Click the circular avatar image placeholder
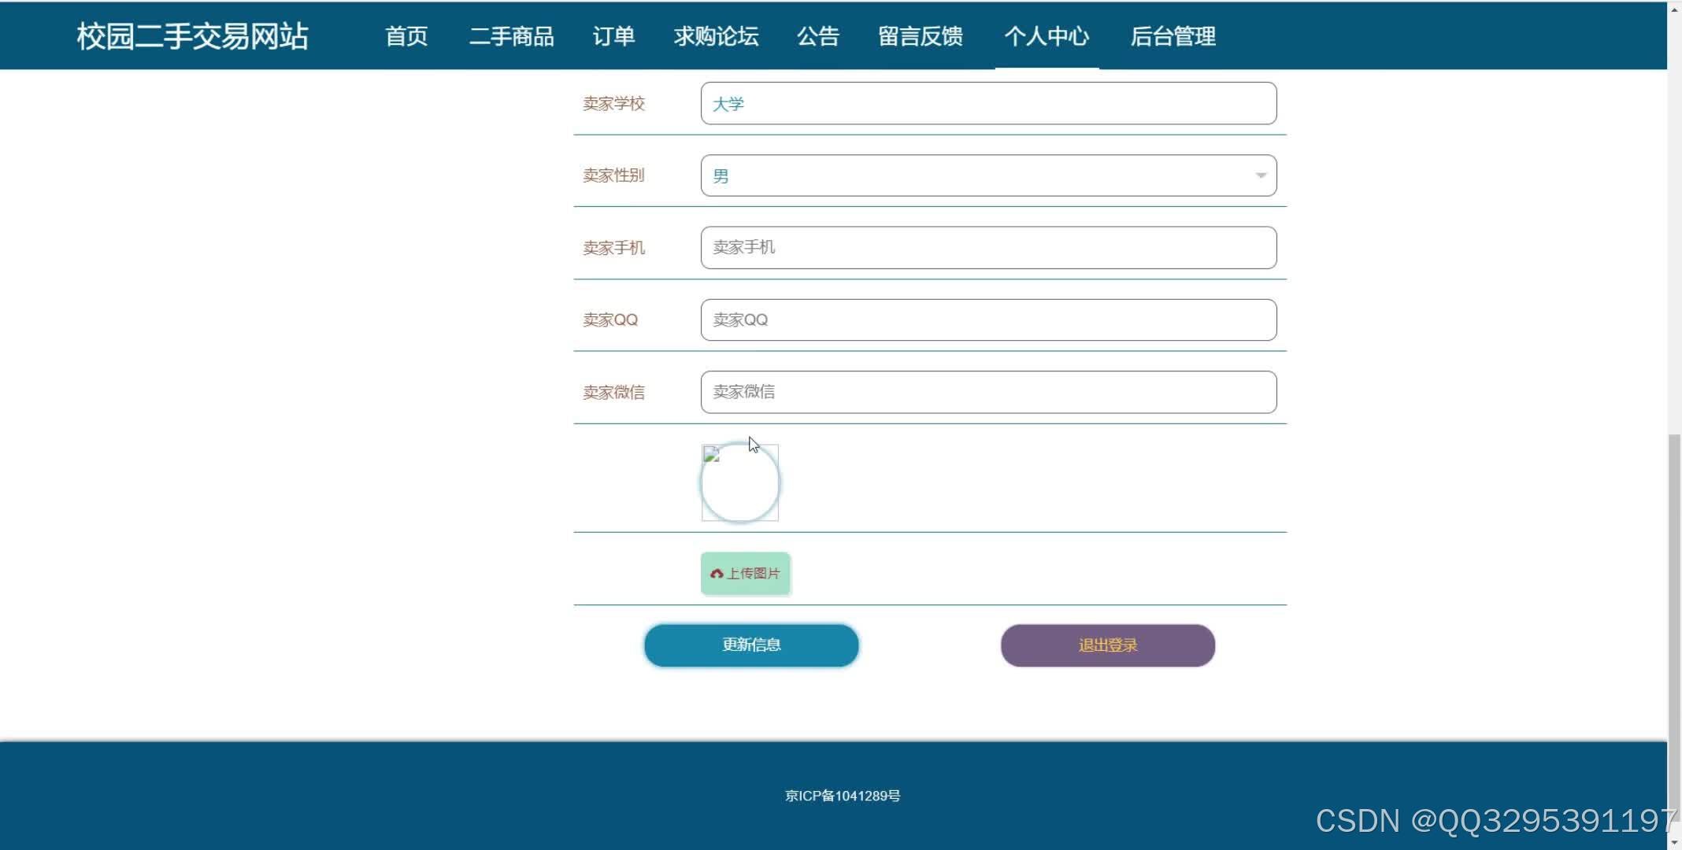This screenshot has width=1682, height=850. (x=740, y=482)
